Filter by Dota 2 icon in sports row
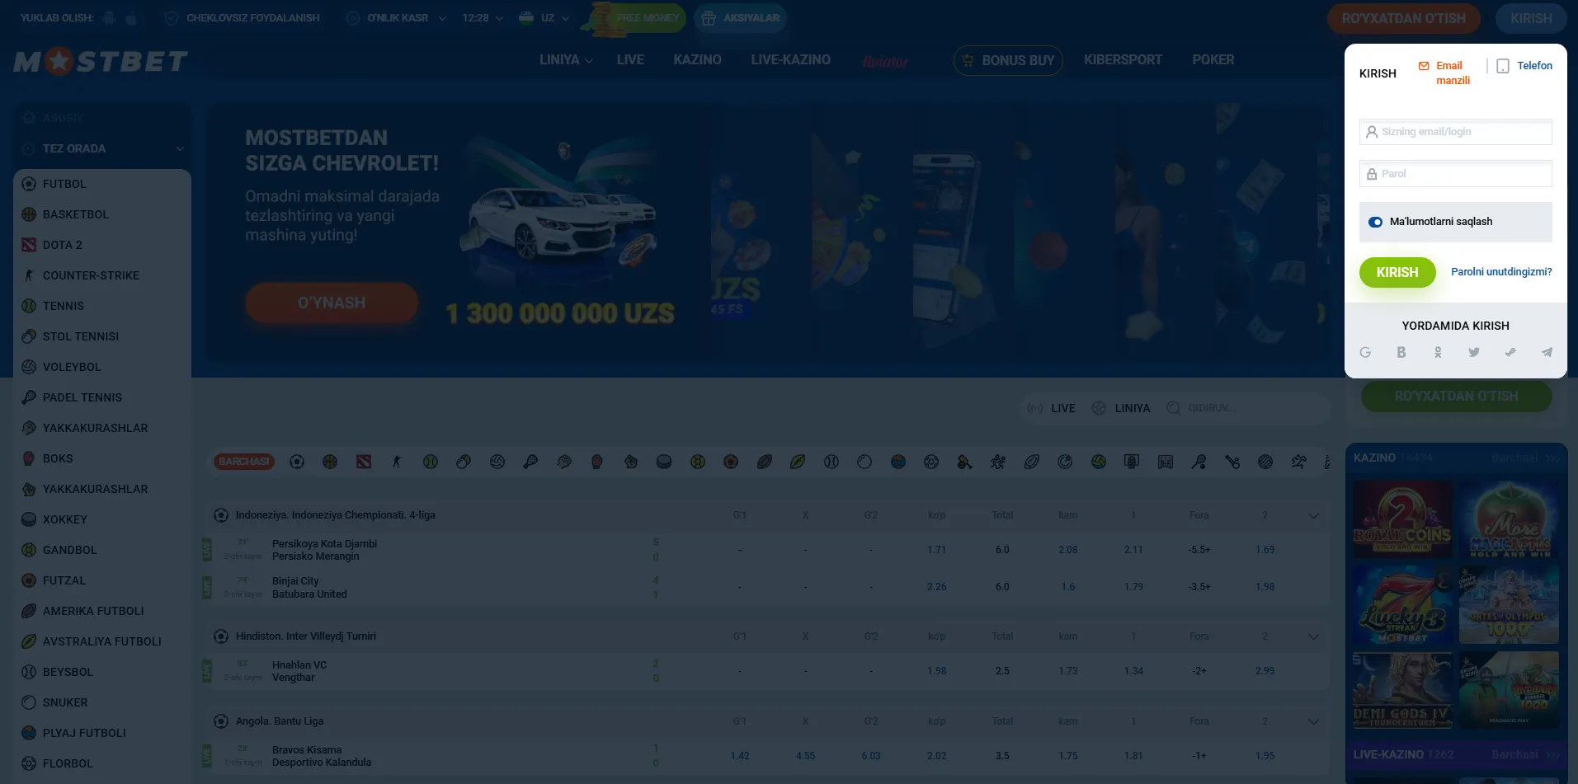The image size is (1578, 784). tap(364, 462)
